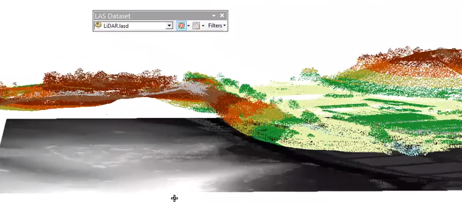This screenshot has width=462, height=210.
Task: Click the navigate cursor icon below the surface
Action: point(174,198)
